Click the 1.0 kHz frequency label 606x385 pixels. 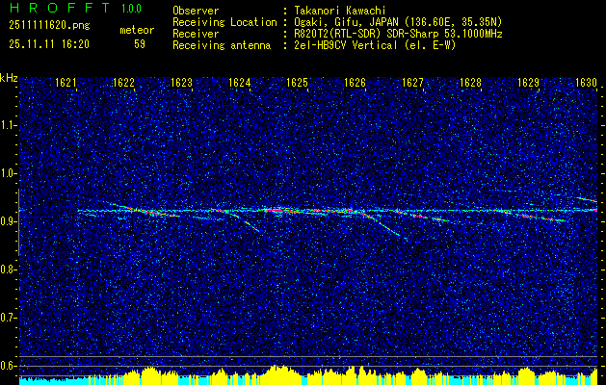click(x=8, y=173)
